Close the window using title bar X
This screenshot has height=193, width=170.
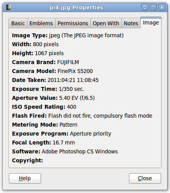click(162, 7)
